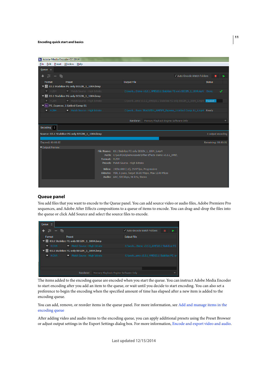260x368 pixels.
Task: Open the Queue panel menu icon in the Queue-only figure
Action: tap(52, 224)
